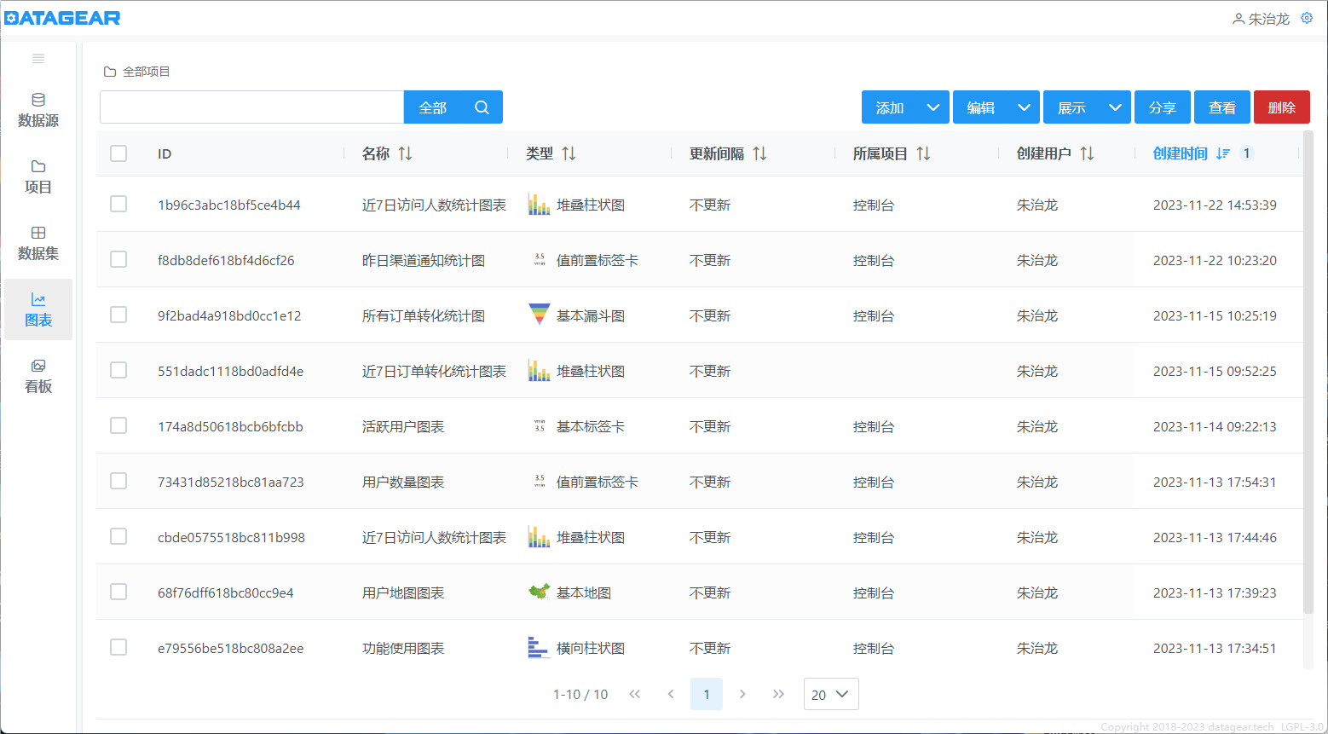Check the 用户地图图表 row checkbox
Image resolution: width=1328 pixels, height=734 pixels.
(x=118, y=592)
